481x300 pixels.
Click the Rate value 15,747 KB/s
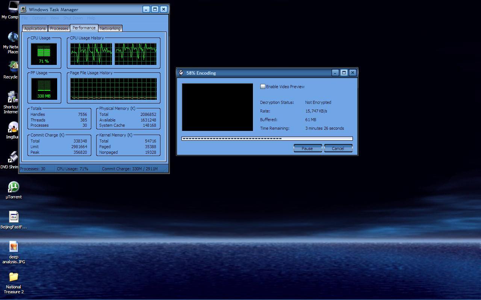click(x=316, y=111)
